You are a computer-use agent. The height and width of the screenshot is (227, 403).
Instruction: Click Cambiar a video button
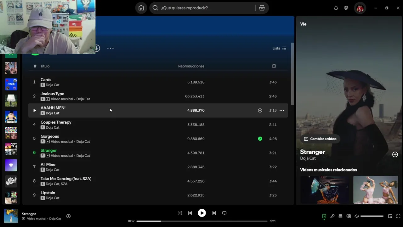point(320,139)
